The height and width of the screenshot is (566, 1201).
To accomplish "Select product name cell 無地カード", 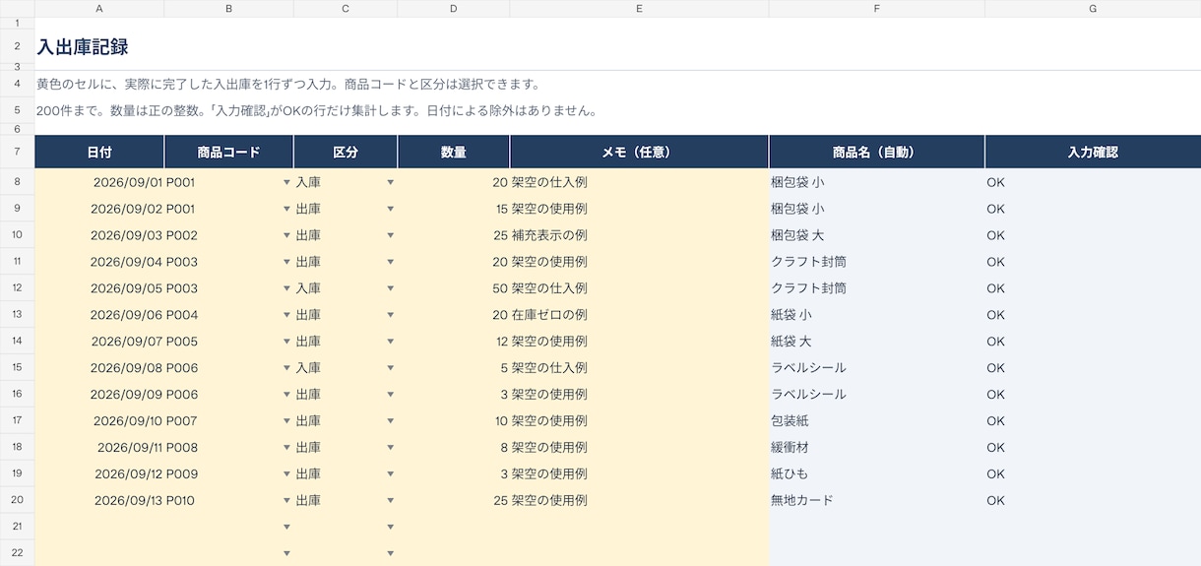I will point(876,501).
